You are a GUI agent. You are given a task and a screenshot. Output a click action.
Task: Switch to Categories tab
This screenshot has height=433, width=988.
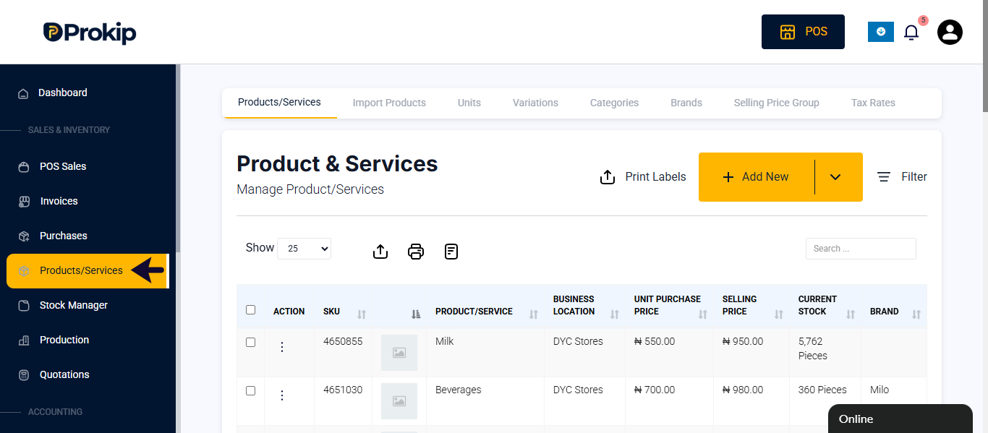pyautogui.click(x=614, y=103)
